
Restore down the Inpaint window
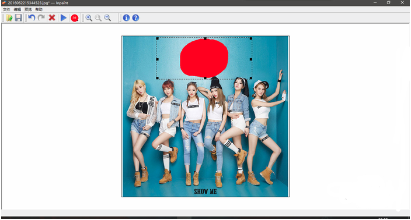pos(388,2)
